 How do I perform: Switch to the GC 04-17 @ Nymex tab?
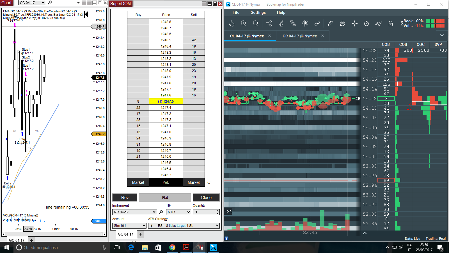(299, 36)
